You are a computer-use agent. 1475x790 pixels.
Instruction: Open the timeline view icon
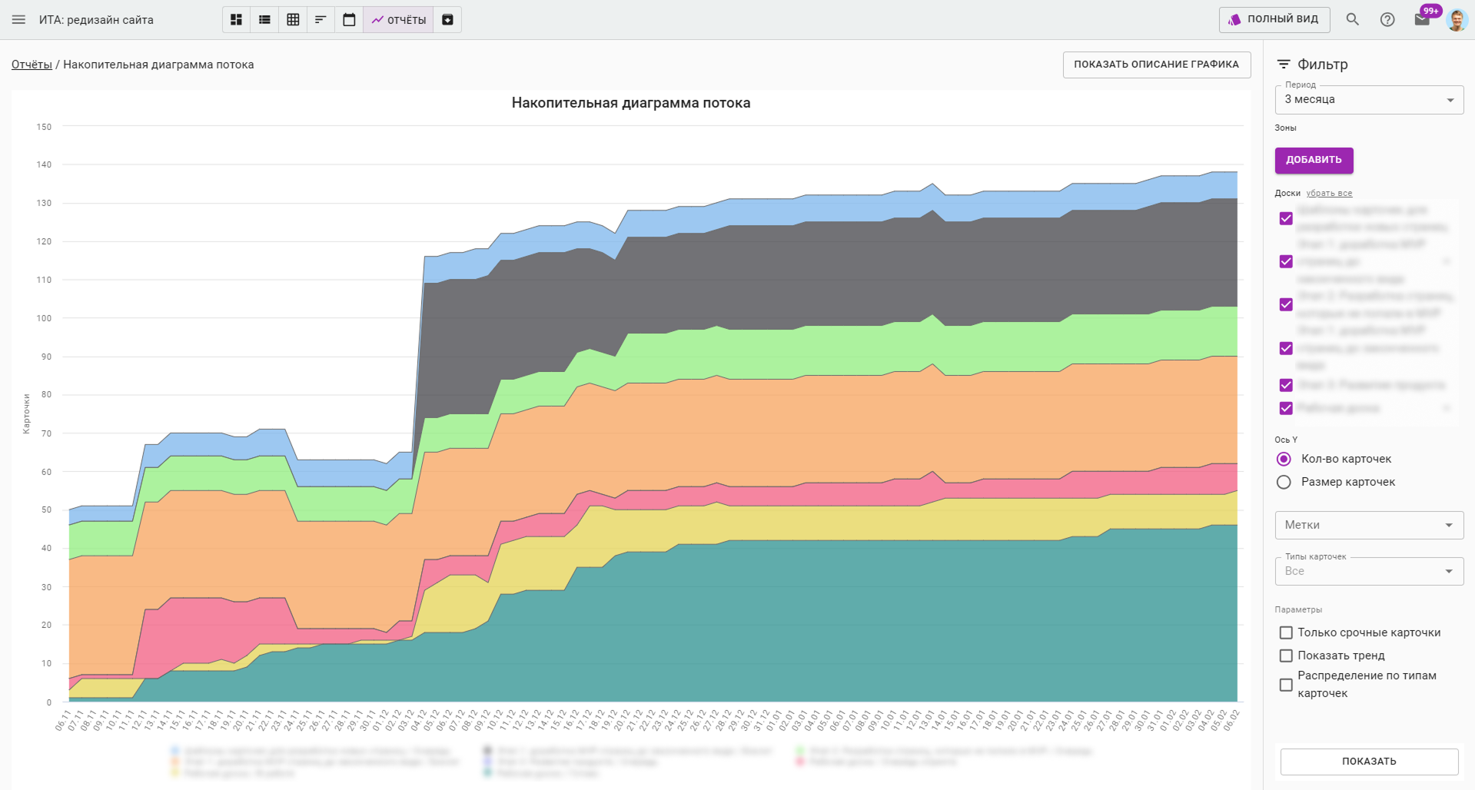click(321, 20)
